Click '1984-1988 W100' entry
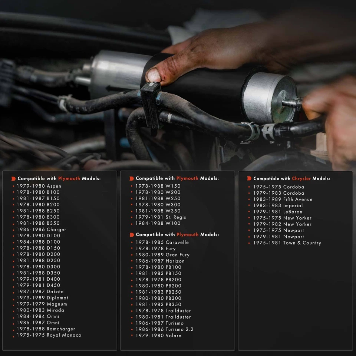This screenshot has width=356, height=356. (x=158, y=223)
